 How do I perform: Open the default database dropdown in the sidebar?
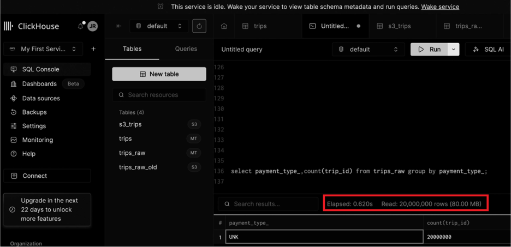click(x=159, y=26)
